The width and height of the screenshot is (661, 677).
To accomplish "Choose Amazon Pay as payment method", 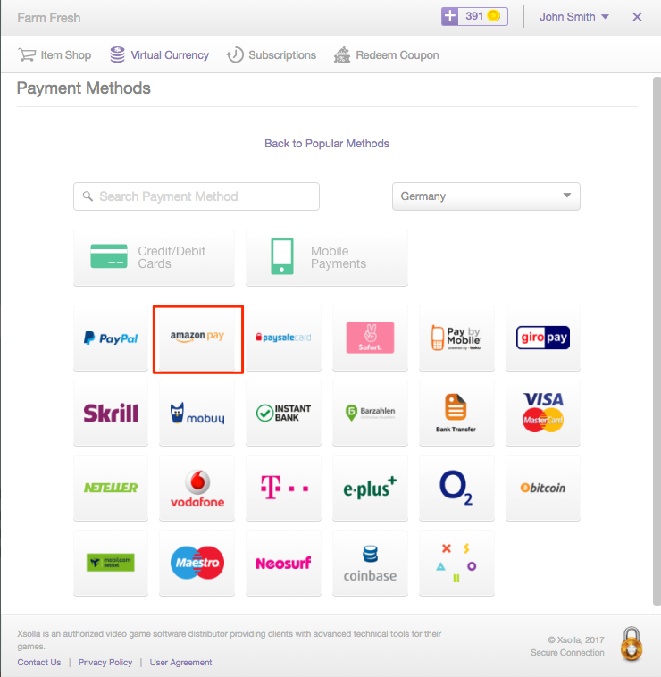I will click(197, 338).
